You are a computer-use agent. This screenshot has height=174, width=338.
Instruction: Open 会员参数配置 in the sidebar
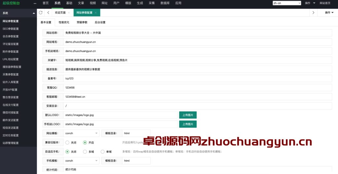pyautogui.click(x=11, y=36)
